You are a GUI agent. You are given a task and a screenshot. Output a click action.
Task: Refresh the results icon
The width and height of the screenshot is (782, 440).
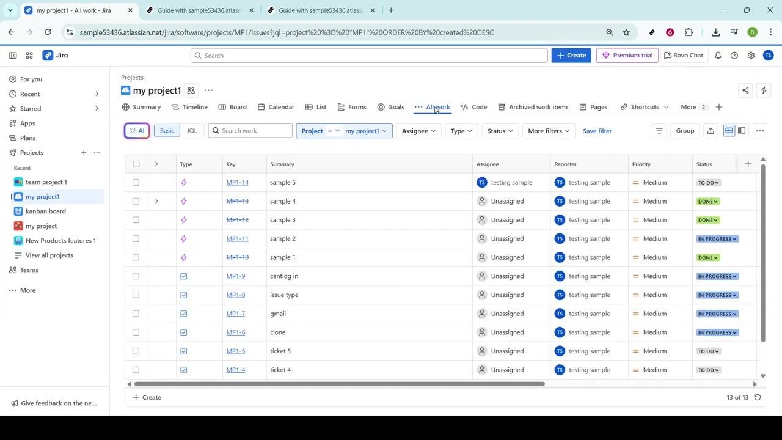point(758,397)
